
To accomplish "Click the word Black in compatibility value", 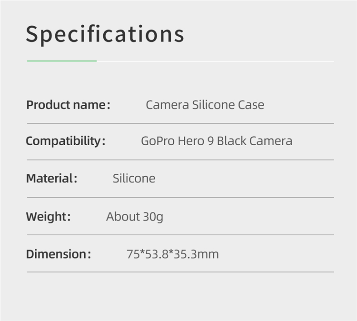I will coord(231,141).
